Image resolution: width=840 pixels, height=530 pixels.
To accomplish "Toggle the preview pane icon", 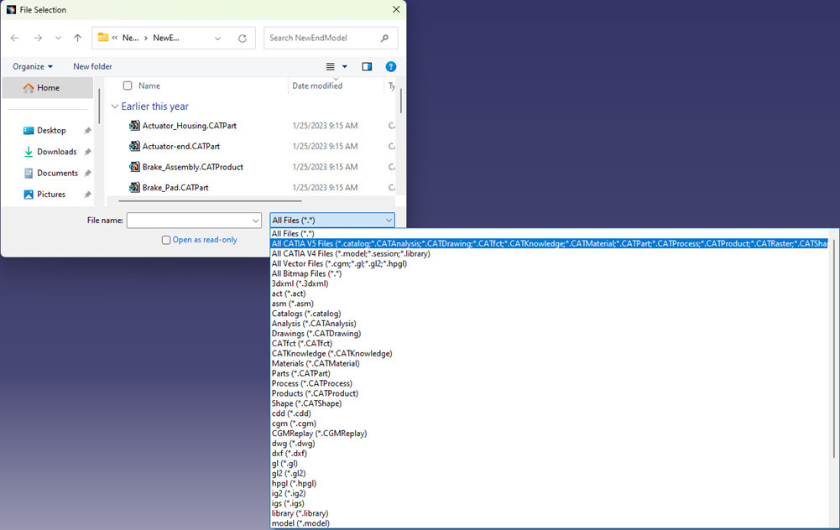I will click(x=367, y=67).
